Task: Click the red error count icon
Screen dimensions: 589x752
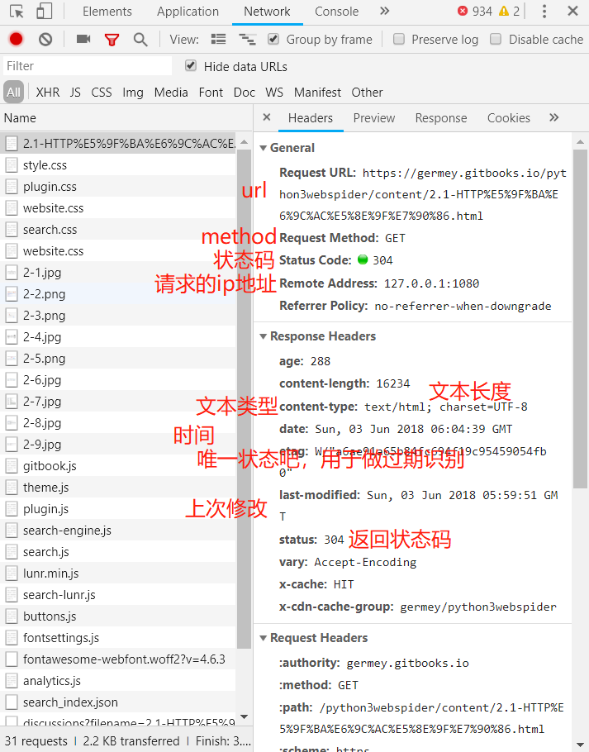Action: tap(463, 11)
